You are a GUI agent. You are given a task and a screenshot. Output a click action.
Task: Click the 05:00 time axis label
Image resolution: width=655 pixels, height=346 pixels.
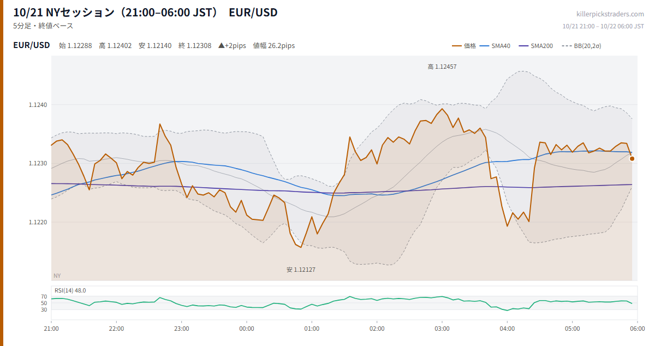pos(572,329)
